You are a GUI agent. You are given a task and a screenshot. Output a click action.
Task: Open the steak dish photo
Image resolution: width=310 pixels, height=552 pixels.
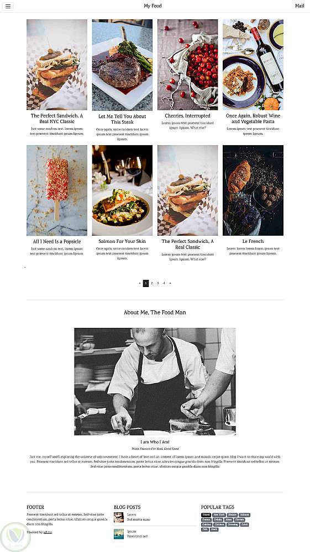[x=122, y=65]
